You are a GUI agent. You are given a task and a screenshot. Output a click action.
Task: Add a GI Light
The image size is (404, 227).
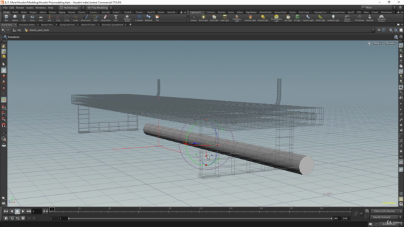[297, 18]
